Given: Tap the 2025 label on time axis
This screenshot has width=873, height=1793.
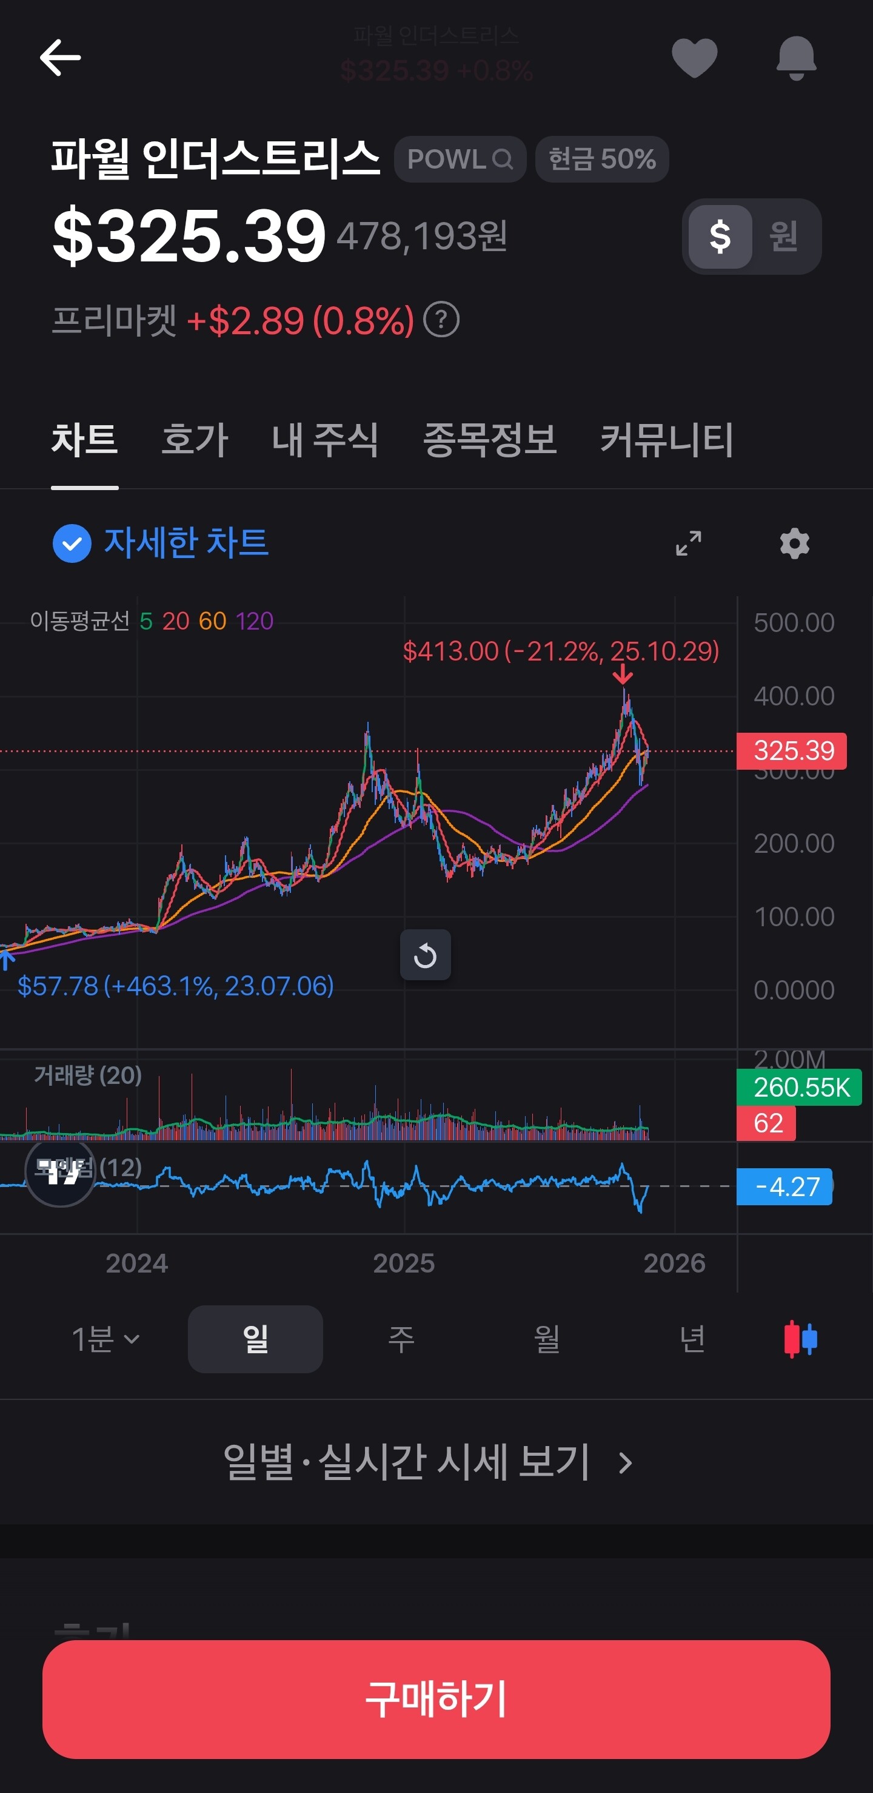Looking at the screenshot, I should pyautogui.click(x=404, y=1263).
